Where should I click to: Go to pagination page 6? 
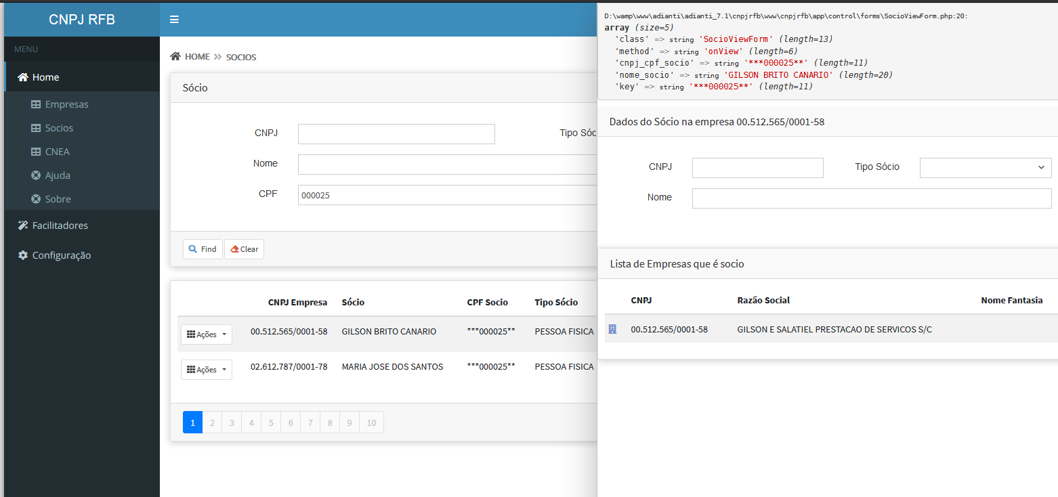point(291,423)
